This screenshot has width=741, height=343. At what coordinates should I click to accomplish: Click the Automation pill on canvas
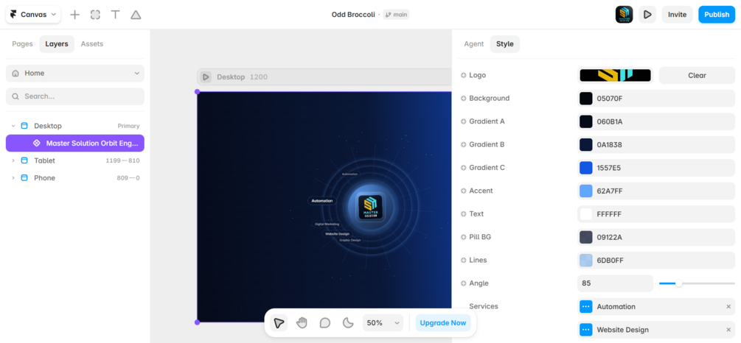321,201
